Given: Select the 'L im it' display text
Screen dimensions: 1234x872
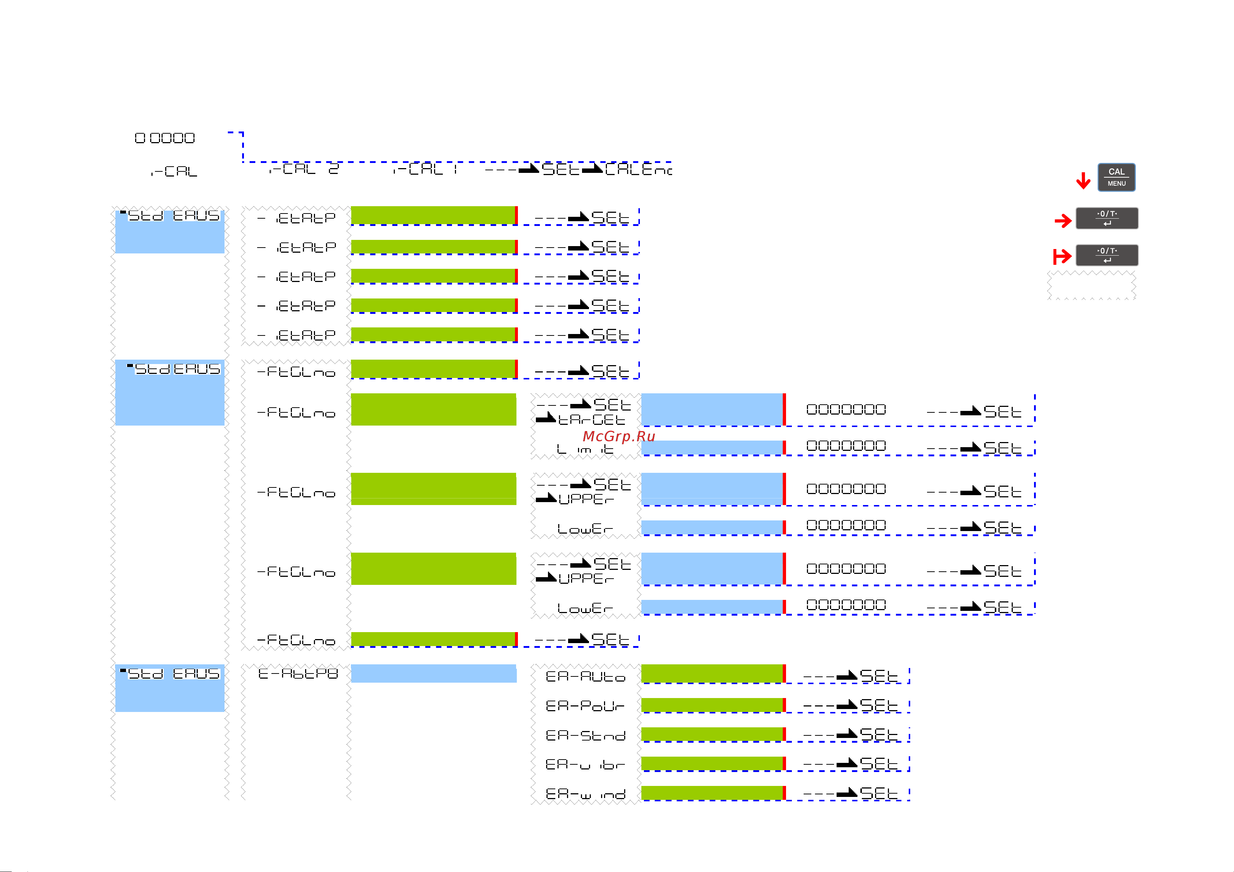Looking at the screenshot, I should 585,449.
